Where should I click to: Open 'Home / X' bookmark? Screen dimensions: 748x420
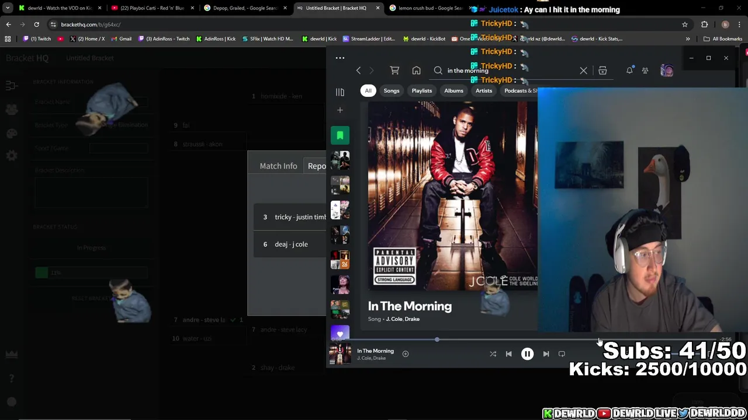pos(87,38)
